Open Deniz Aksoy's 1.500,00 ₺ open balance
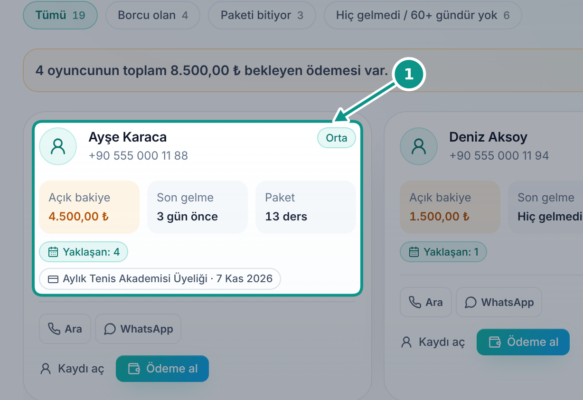 click(450, 207)
